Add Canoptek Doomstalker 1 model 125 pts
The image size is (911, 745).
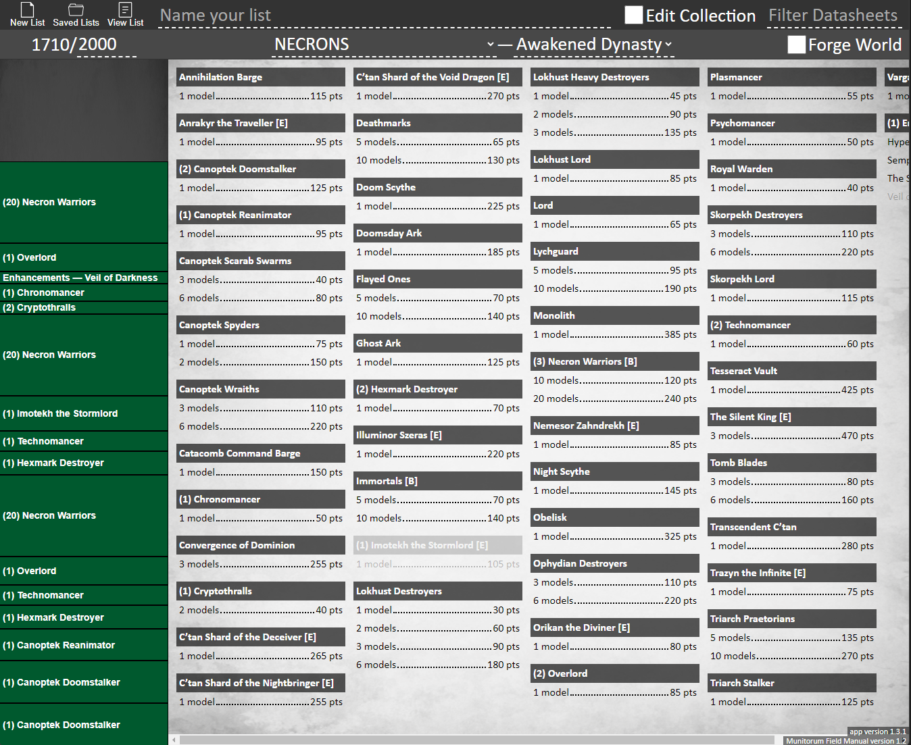pyautogui.click(x=261, y=188)
